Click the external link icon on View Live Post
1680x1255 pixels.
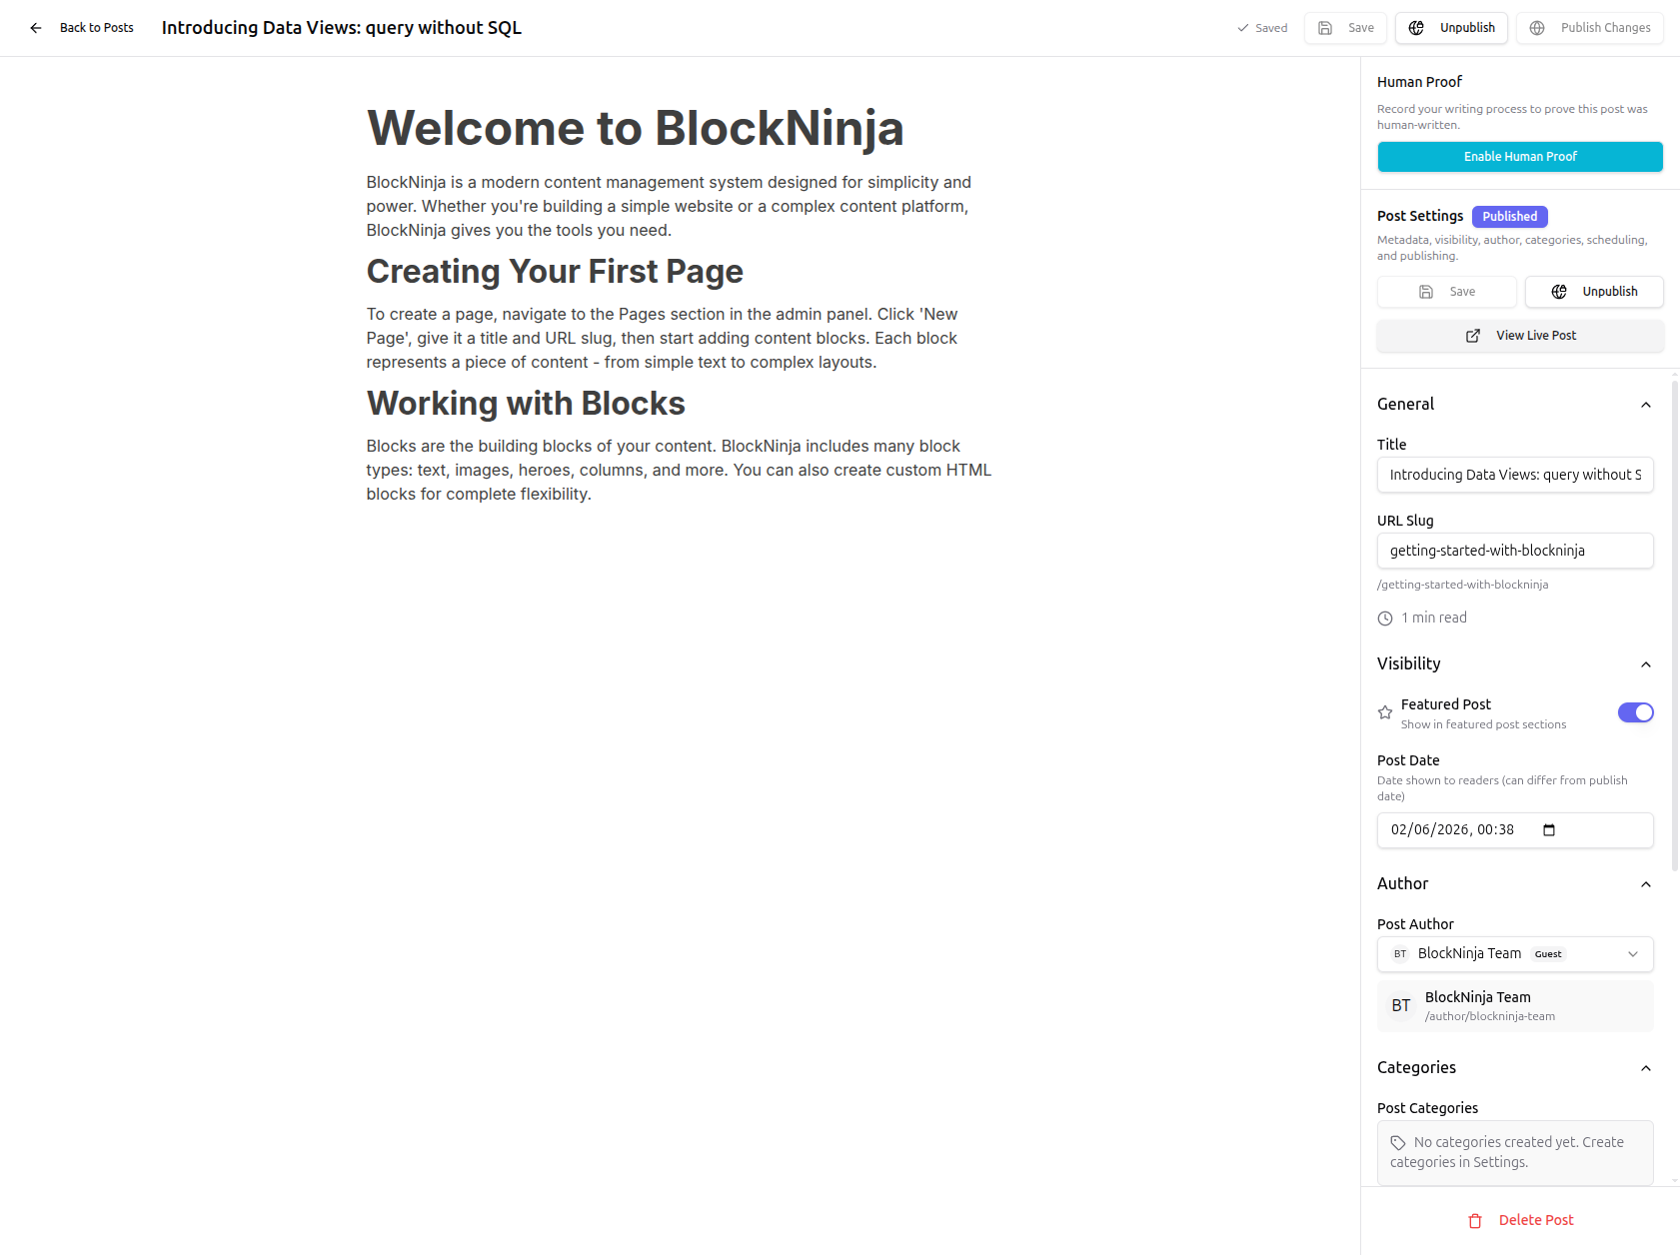[1473, 336]
